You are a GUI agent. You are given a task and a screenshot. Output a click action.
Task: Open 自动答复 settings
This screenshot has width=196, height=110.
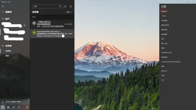(x=164, y=20)
